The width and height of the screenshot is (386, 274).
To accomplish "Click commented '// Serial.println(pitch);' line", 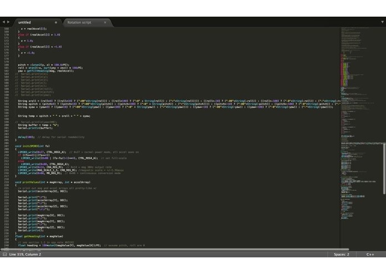I will click(34, 92).
